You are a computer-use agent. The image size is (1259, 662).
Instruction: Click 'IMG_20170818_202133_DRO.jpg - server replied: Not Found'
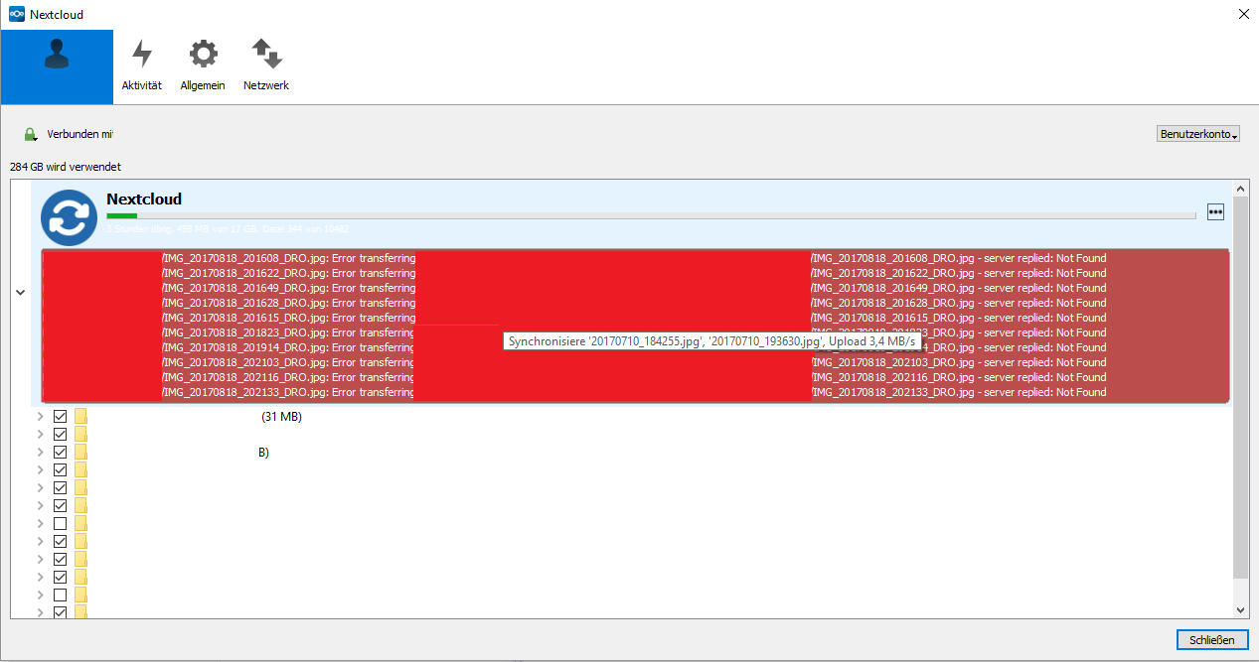(x=958, y=392)
